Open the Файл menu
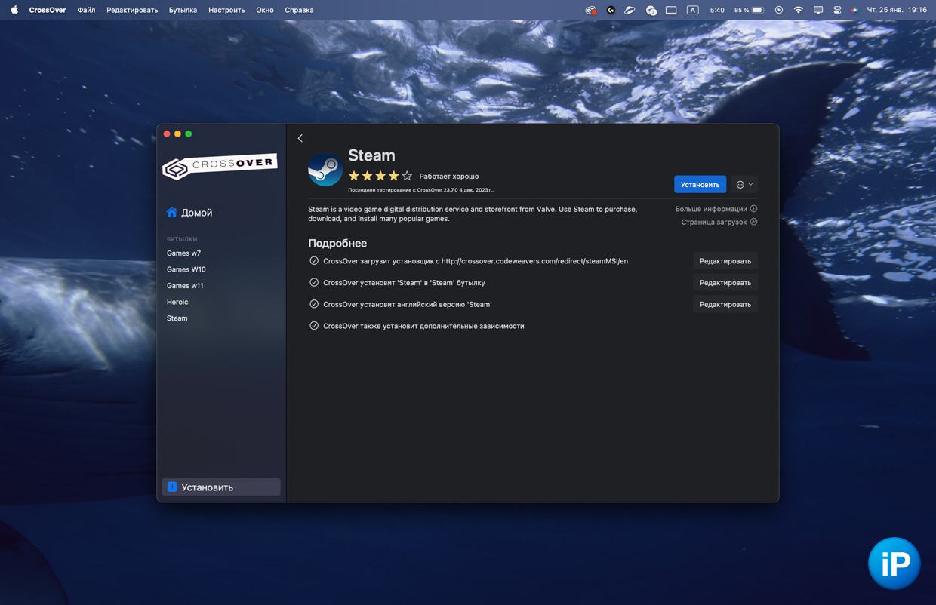 86,10
